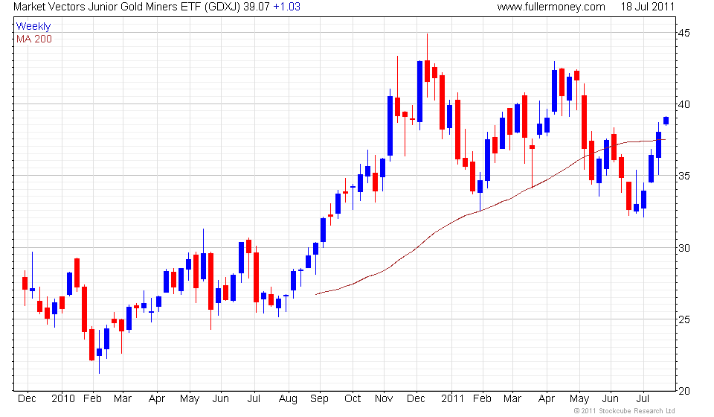The height and width of the screenshot is (417, 714).
Task: Click the 'Jul' label before Aug
Action: coord(254,399)
